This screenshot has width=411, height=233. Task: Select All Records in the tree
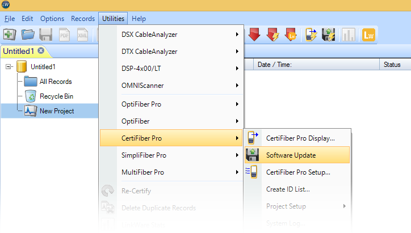55,82
